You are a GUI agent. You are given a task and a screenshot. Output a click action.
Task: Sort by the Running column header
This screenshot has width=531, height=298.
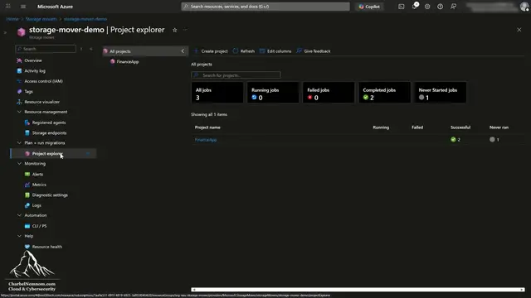[381, 127]
